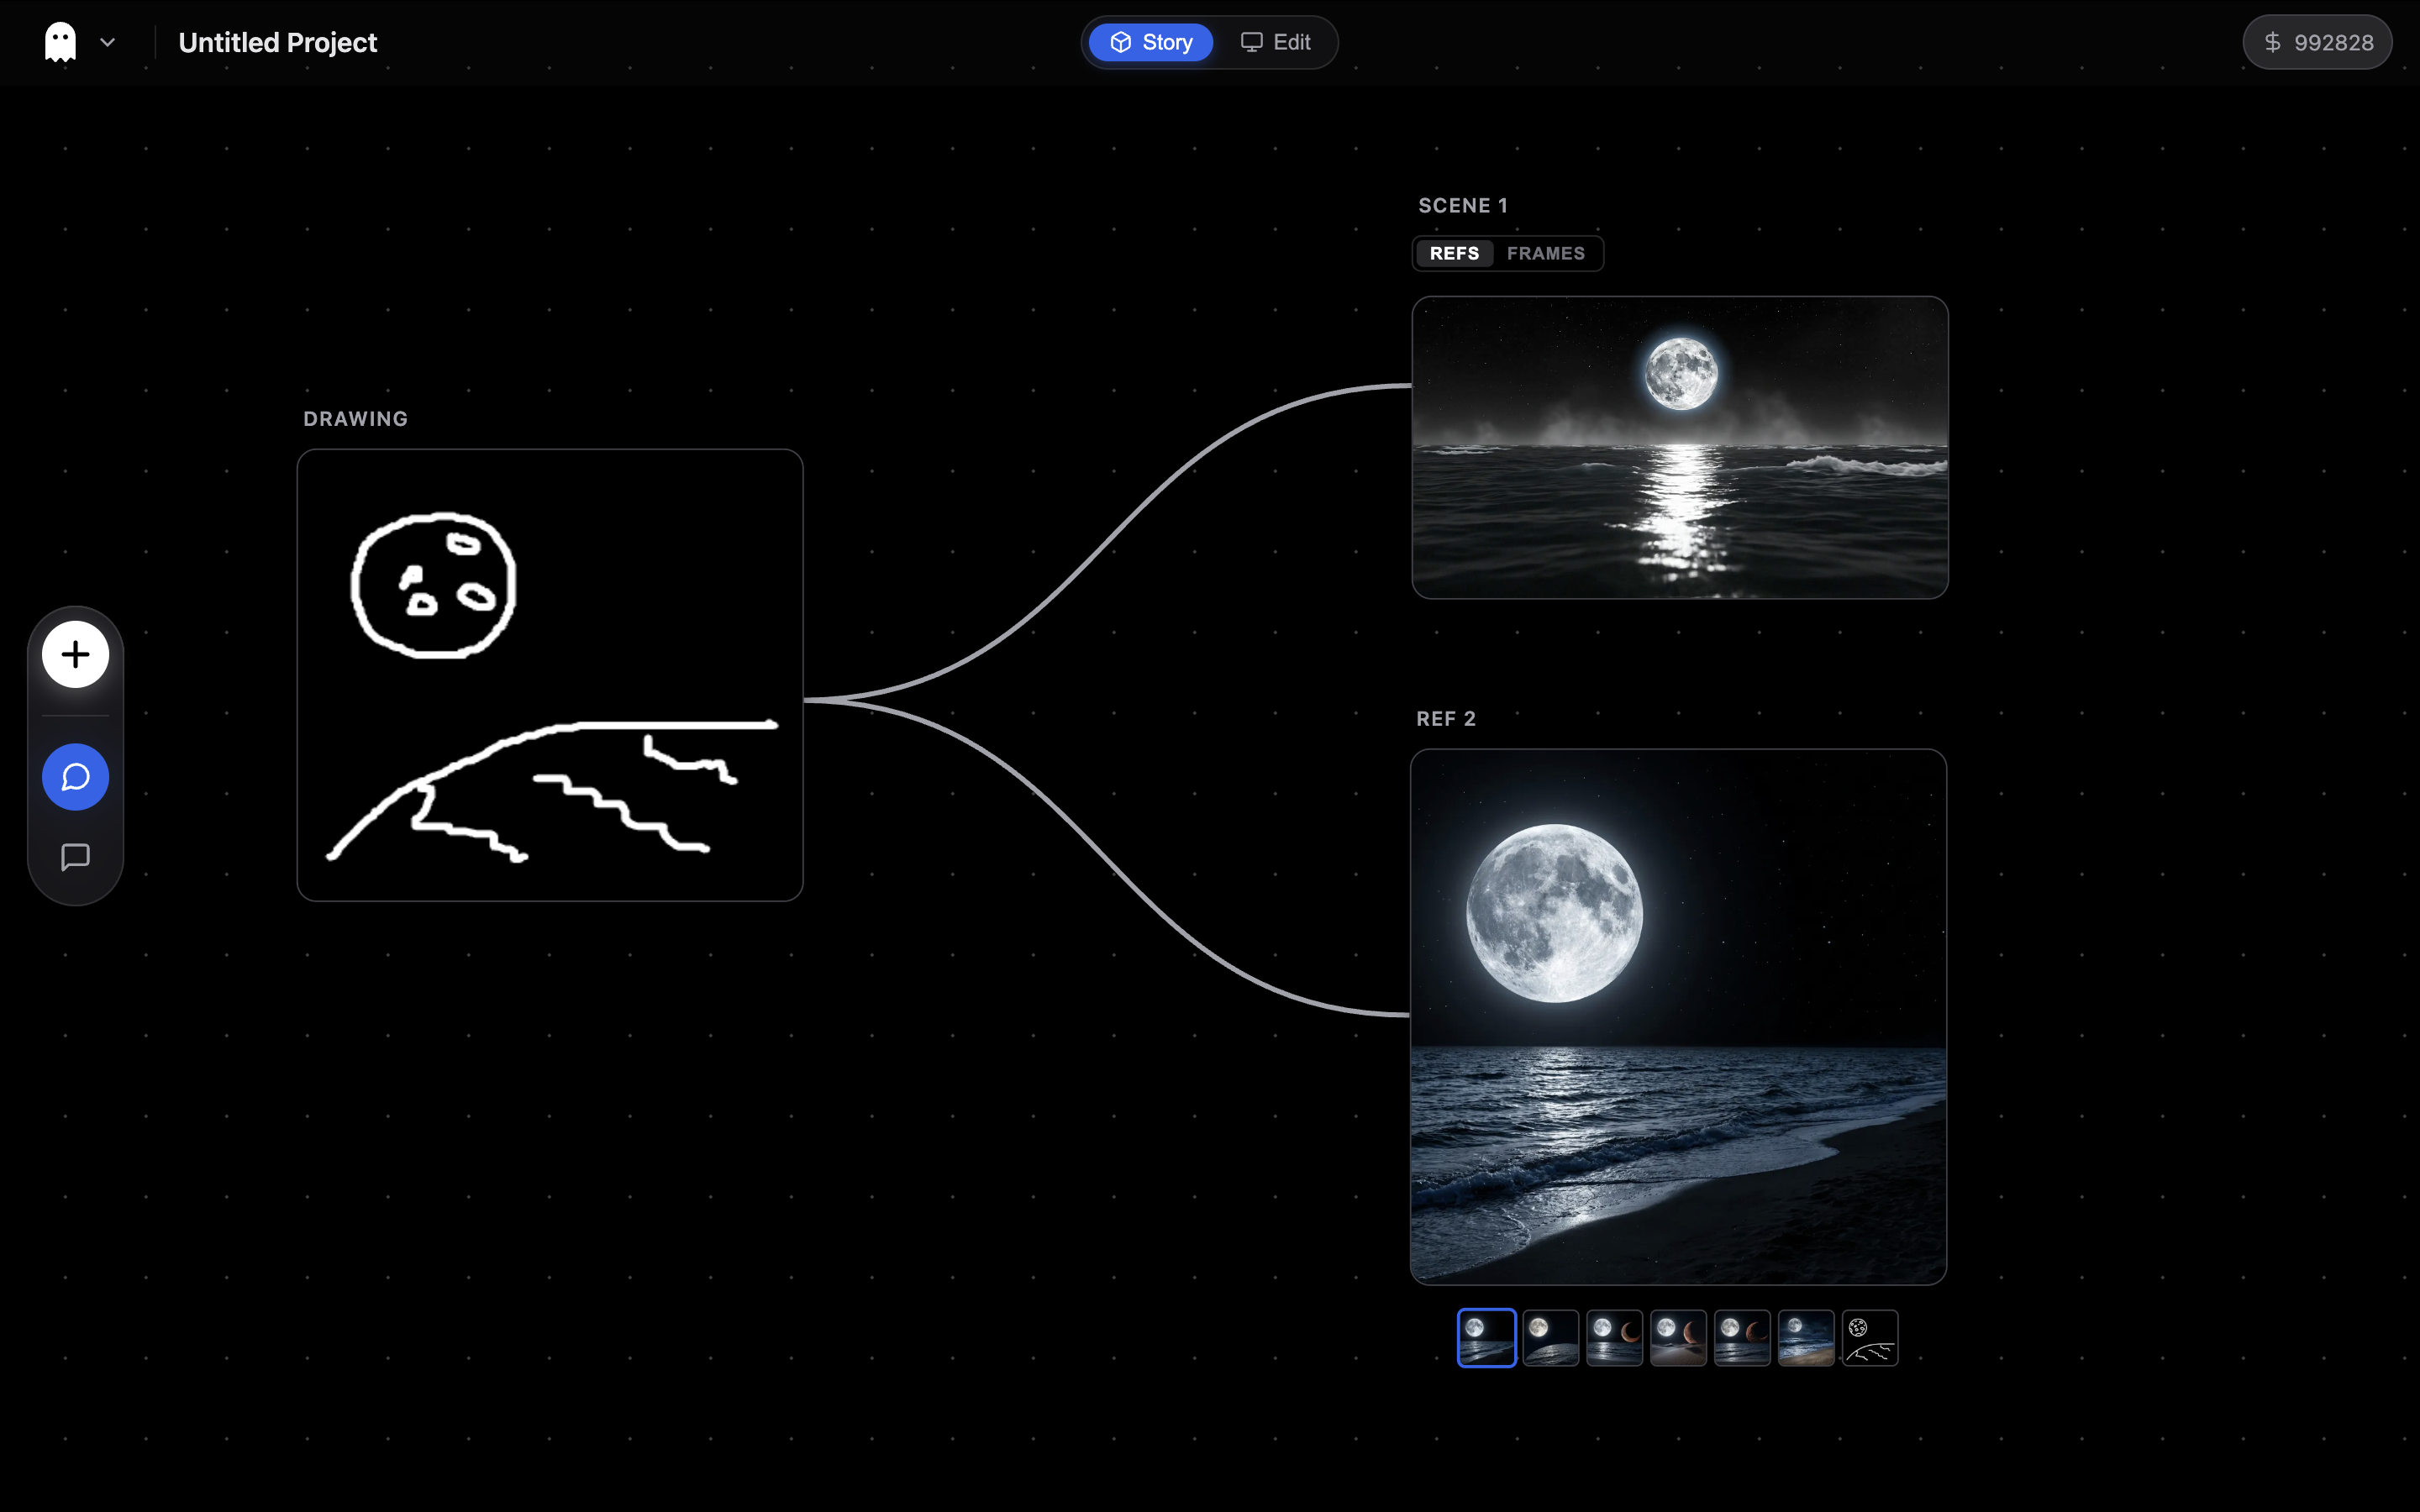Switch to the FRAMES tab

(x=1546, y=253)
